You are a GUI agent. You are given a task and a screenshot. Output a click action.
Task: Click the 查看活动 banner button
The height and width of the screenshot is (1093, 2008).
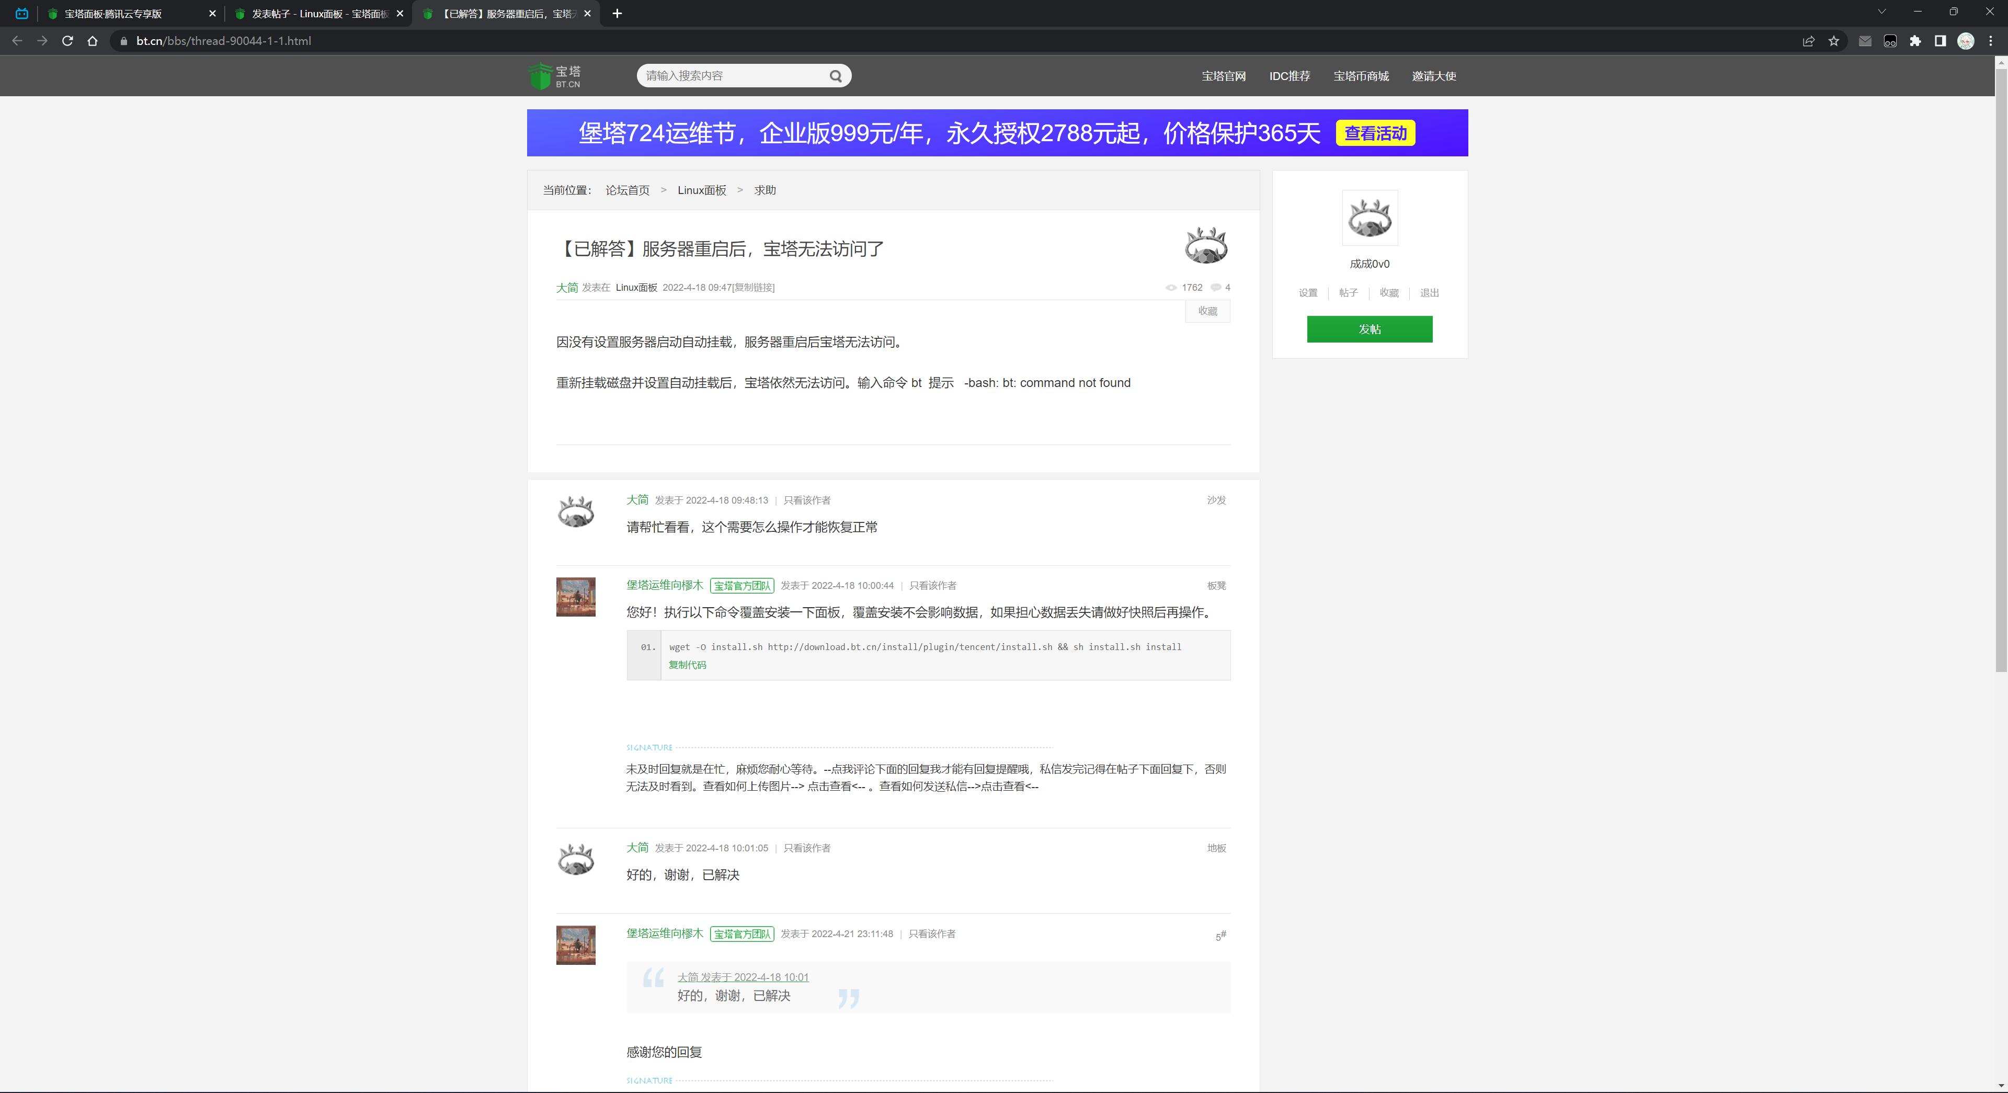coord(1375,133)
